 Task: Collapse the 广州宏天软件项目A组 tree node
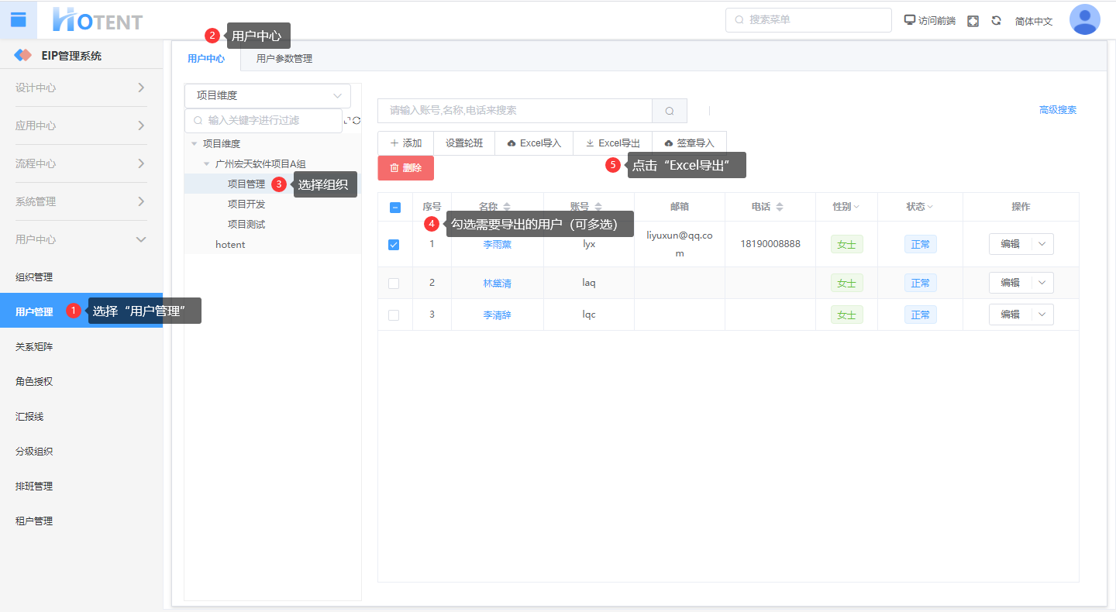point(207,164)
